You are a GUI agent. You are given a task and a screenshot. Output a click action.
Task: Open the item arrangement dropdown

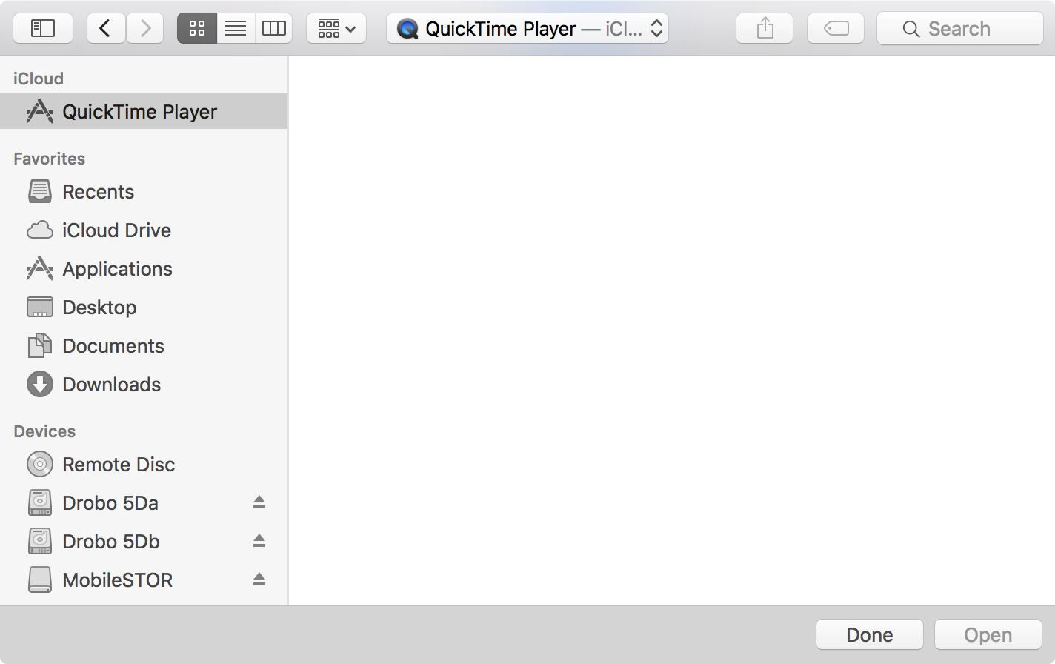(x=336, y=28)
